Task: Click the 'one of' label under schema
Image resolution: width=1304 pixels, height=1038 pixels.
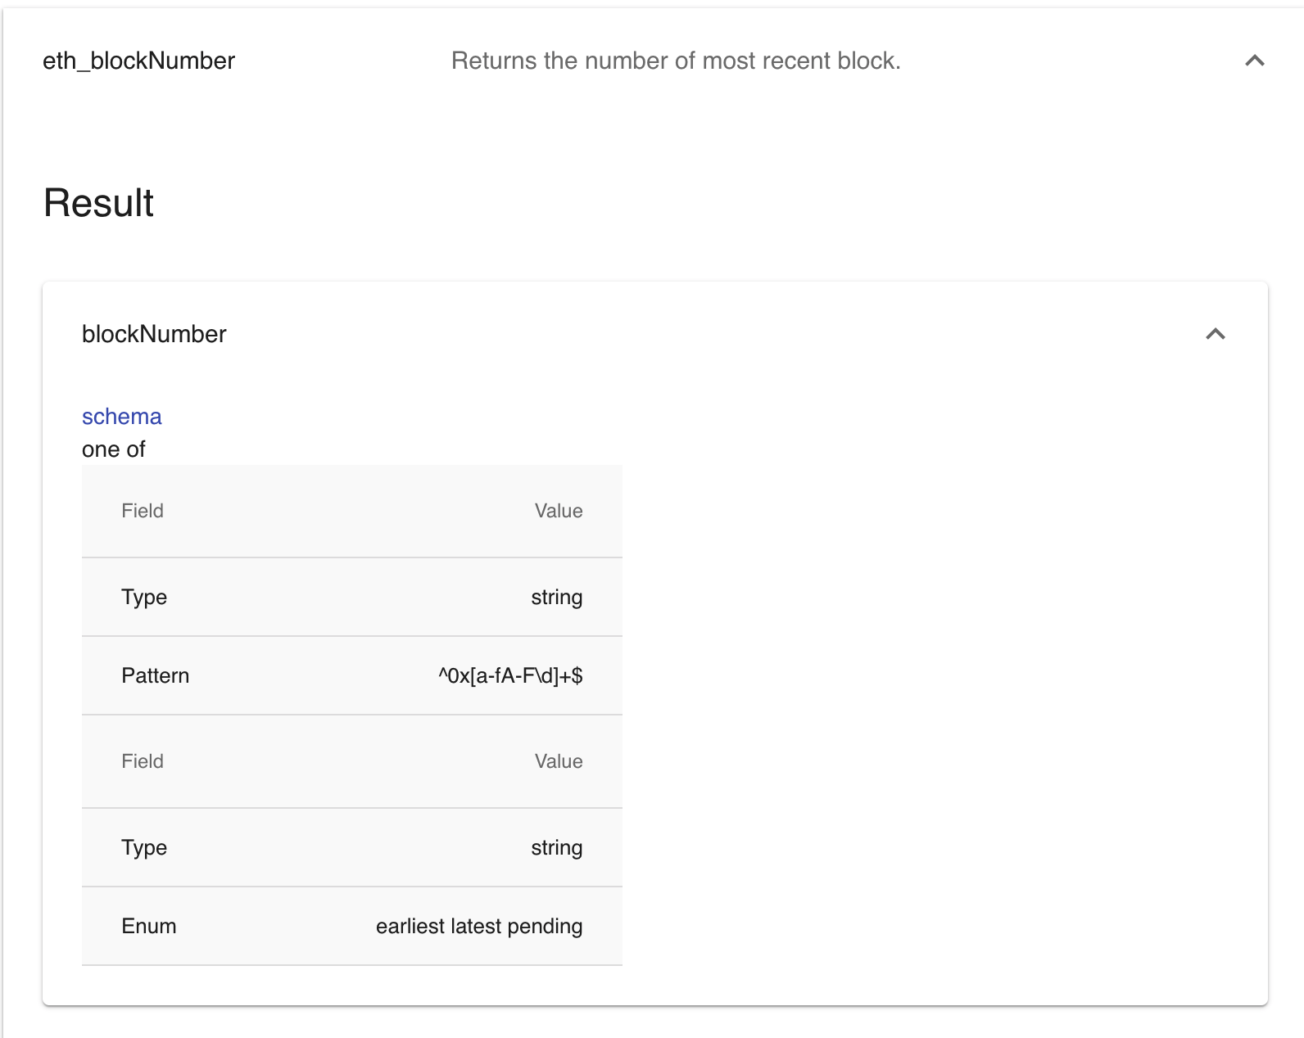Action: [114, 449]
